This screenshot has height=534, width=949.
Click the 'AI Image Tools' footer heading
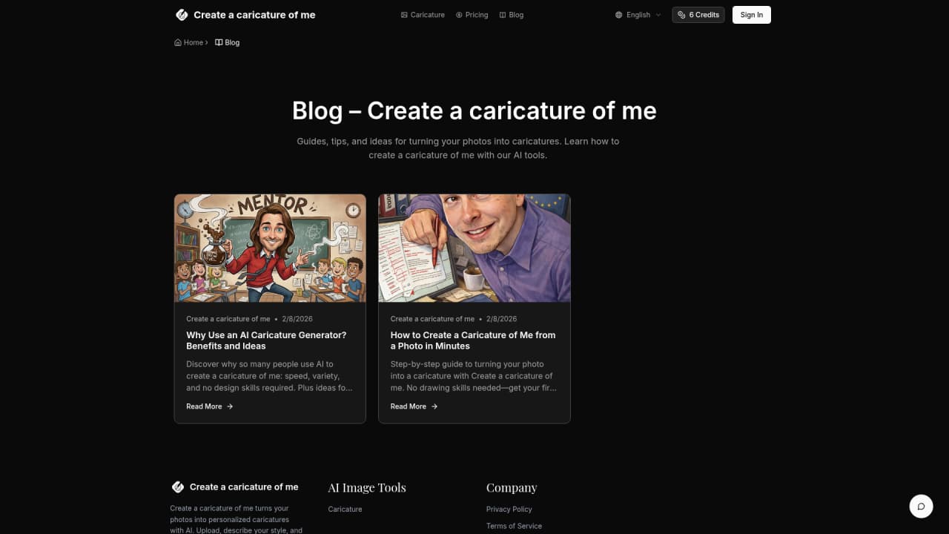(x=367, y=488)
